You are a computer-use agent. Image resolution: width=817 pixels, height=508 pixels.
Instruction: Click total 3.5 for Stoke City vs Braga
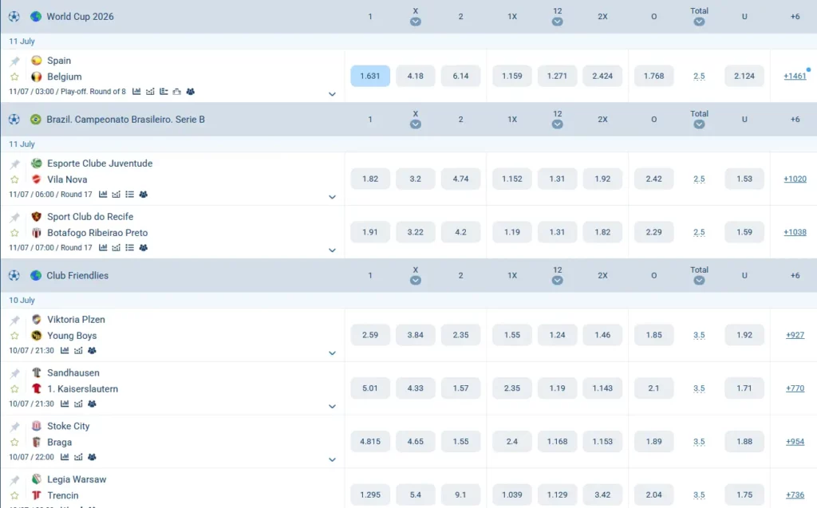[x=699, y=441]
